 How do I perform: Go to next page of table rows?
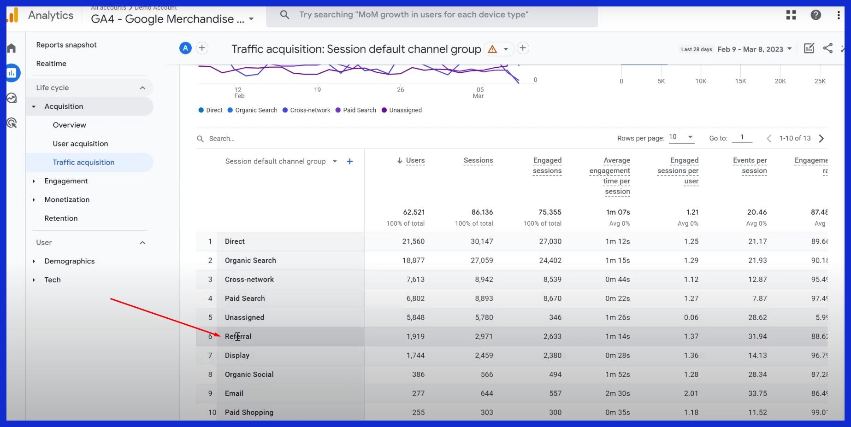(821, 138)
